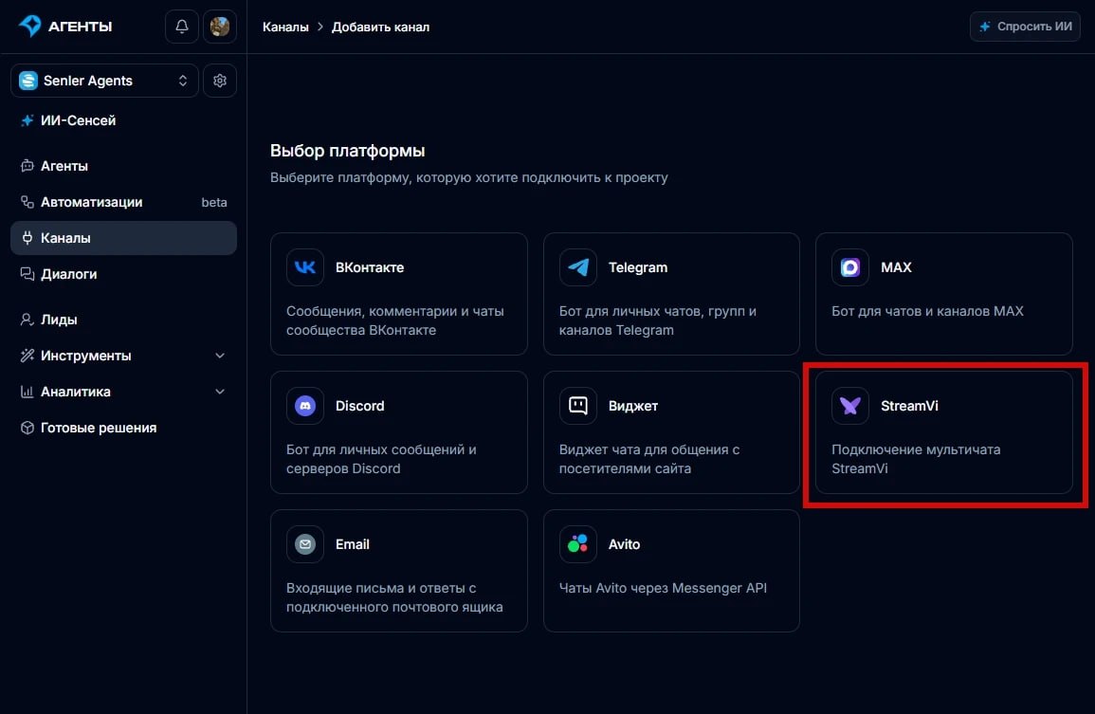This screenshot has width=1095, height=714.
Task: Select the ВКонтакте platform card title
Action: click(x=370, y=267)
